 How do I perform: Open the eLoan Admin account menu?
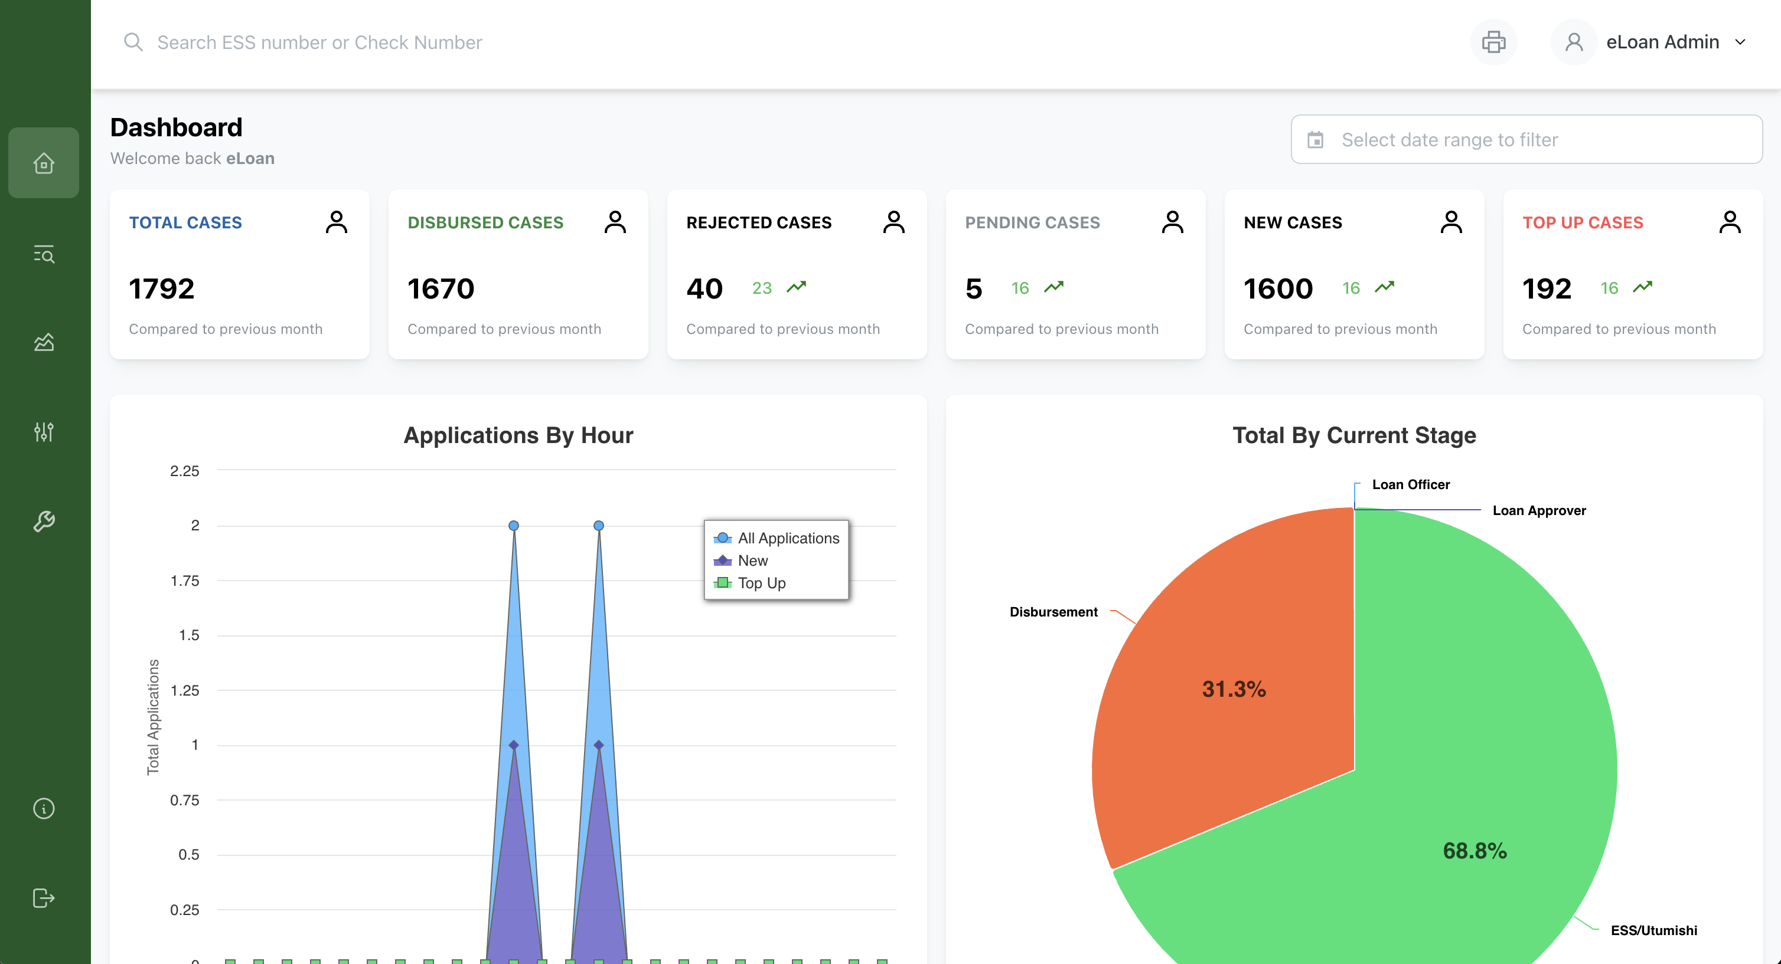tap(1650, 42)
